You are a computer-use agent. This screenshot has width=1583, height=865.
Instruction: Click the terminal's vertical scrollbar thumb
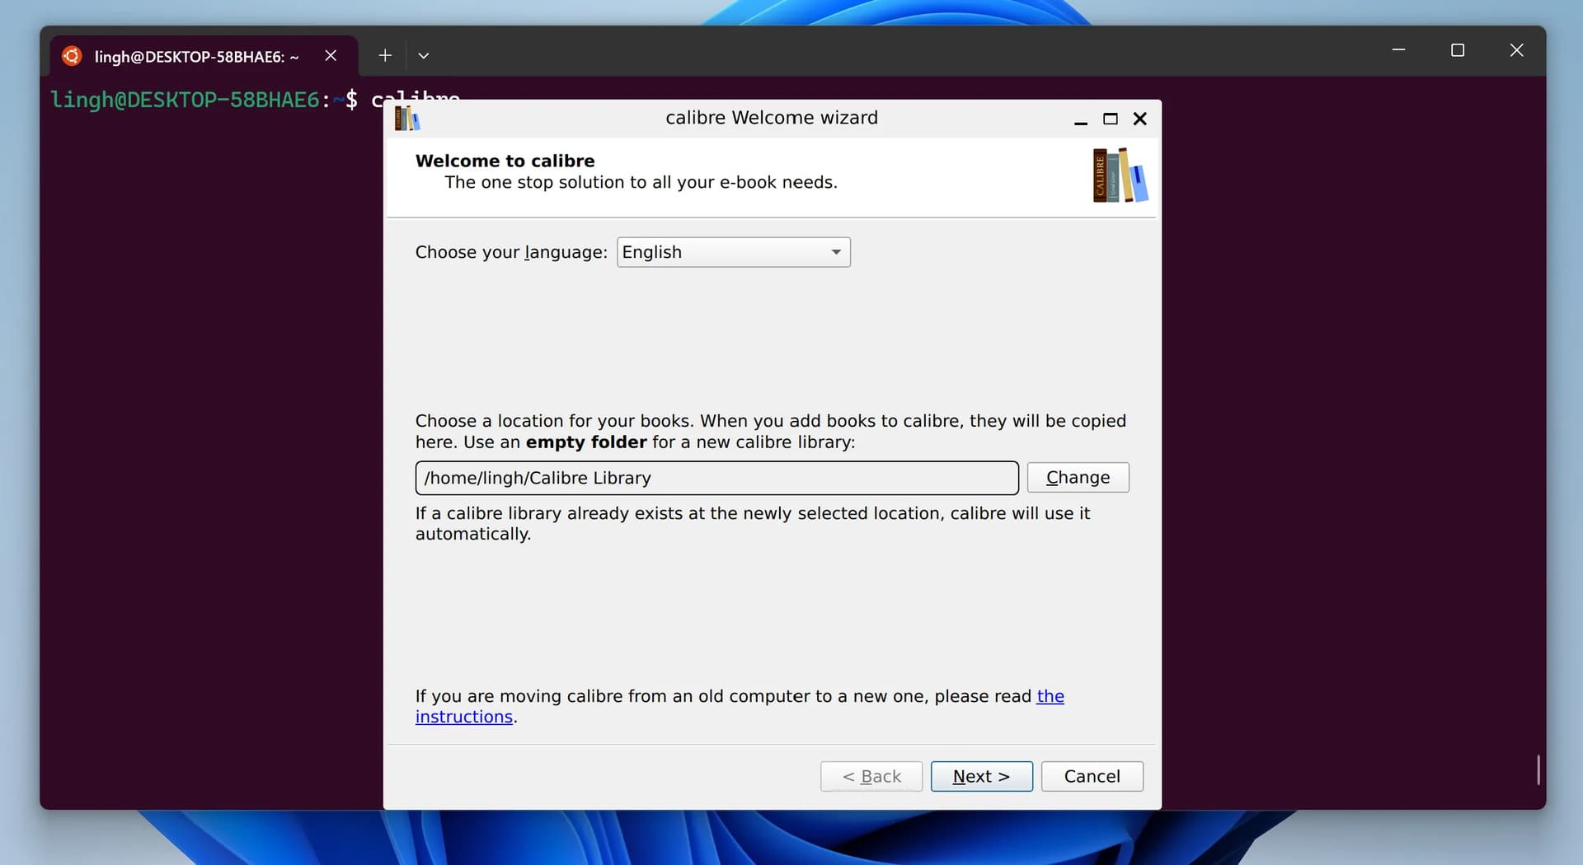(x=1538, y=769)
